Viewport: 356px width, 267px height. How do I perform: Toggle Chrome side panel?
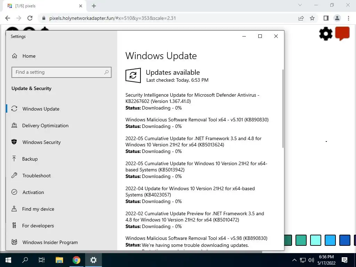[326, 18]
